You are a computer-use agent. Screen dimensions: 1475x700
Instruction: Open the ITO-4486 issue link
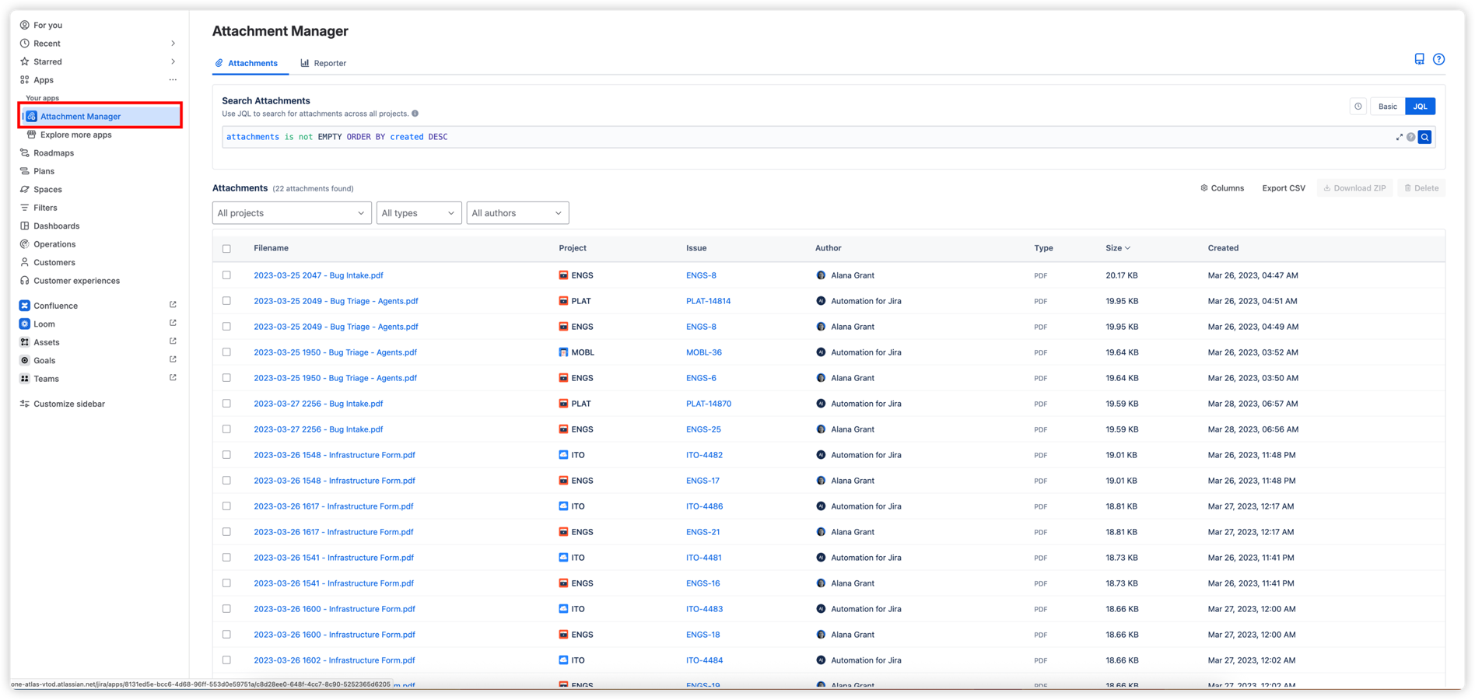tap(704, 506)
